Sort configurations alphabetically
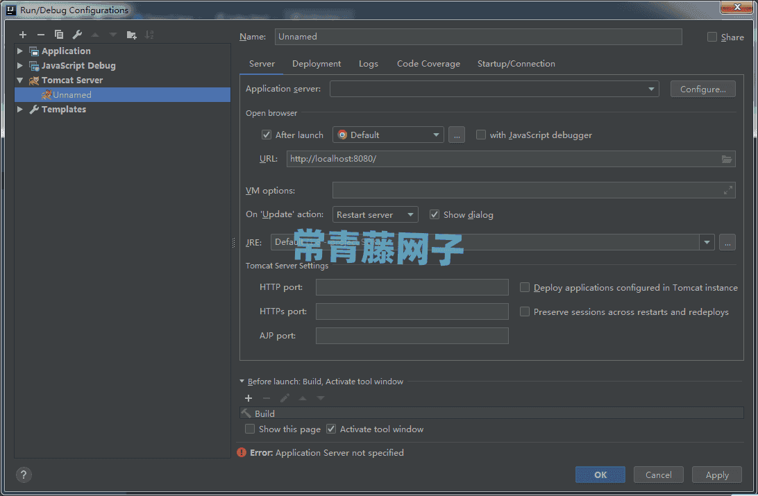 [149, 35]
